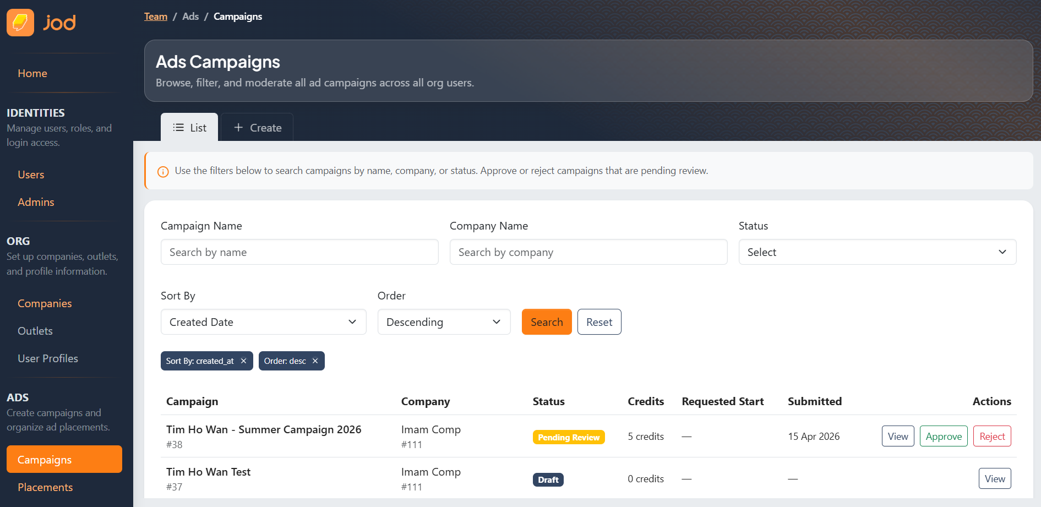Viewport: 1041px width, 507px height.
Task: Open Companies in the sidebar
Action: click(x=45, y=303)
